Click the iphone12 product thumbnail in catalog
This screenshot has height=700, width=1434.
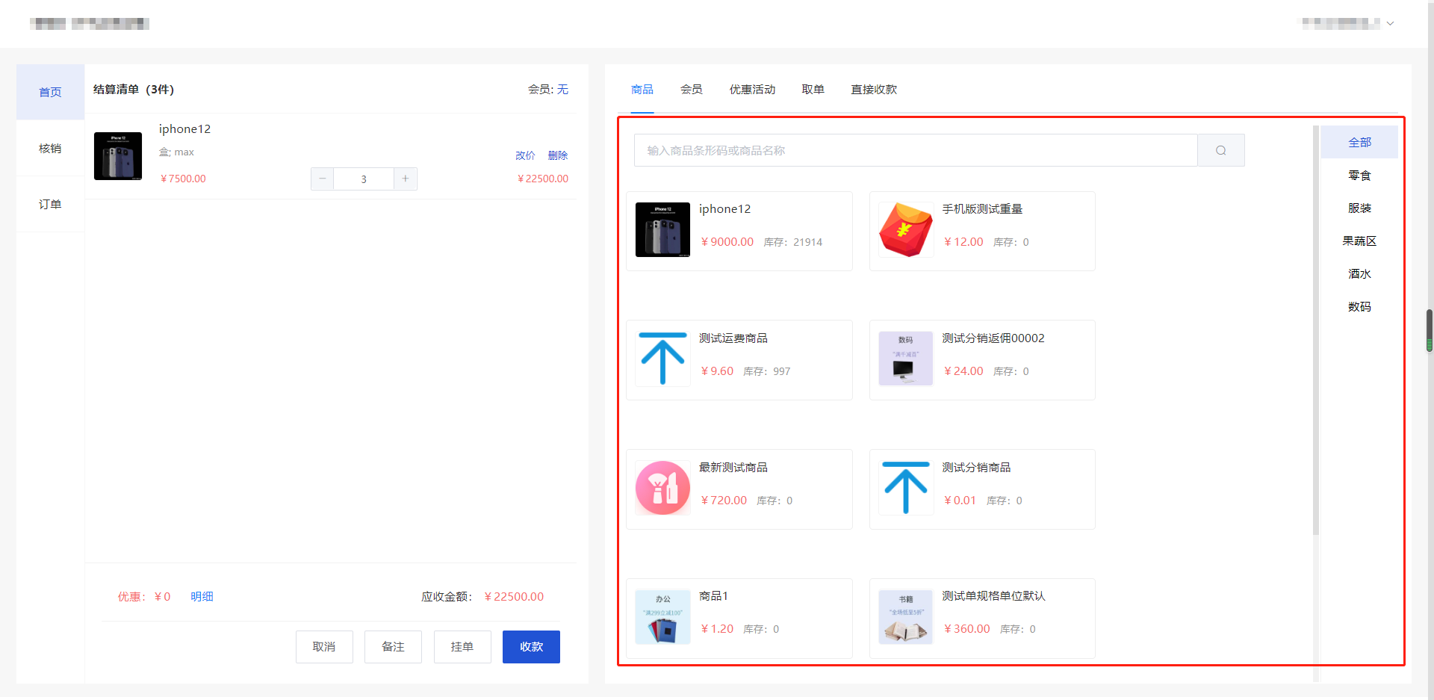pyautogui.click(x=662, y=230)
